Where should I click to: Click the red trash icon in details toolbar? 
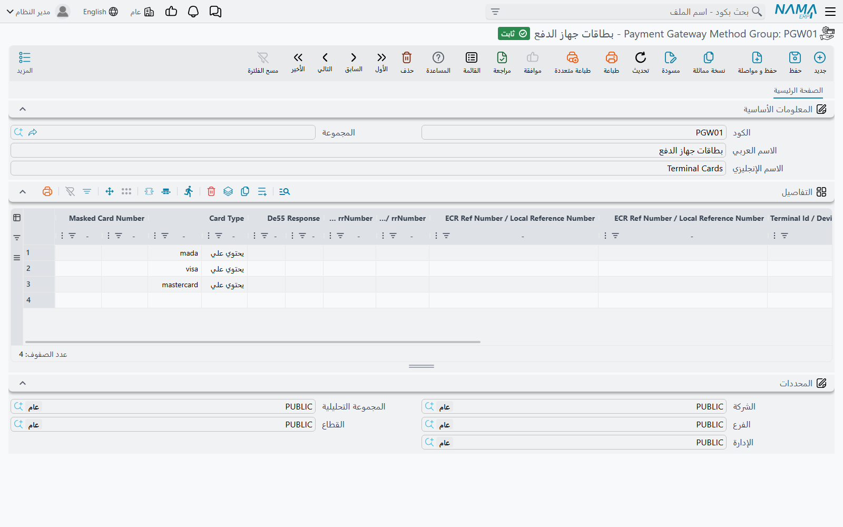(211, 192)
